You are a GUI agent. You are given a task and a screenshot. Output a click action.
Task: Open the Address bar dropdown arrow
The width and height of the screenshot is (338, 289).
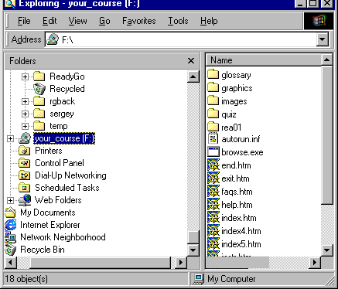[x=322, y=39]
